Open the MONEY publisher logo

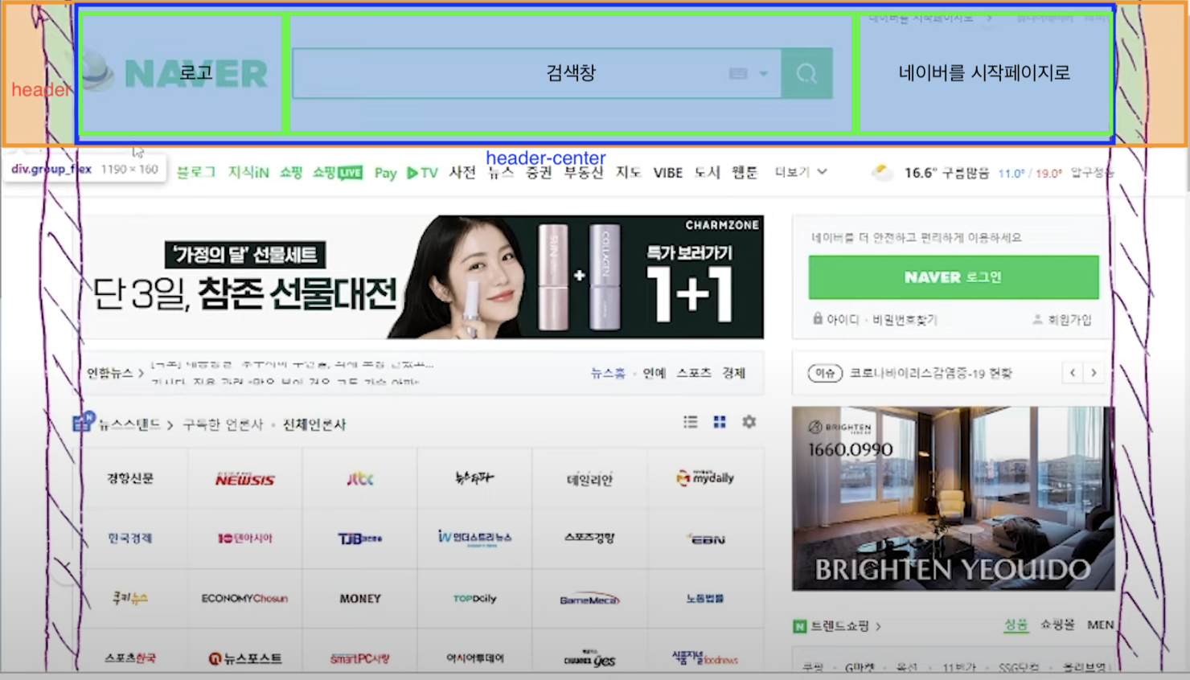pos(360,599)
